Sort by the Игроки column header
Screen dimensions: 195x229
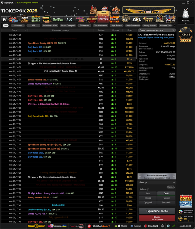(x=115, y=30)
